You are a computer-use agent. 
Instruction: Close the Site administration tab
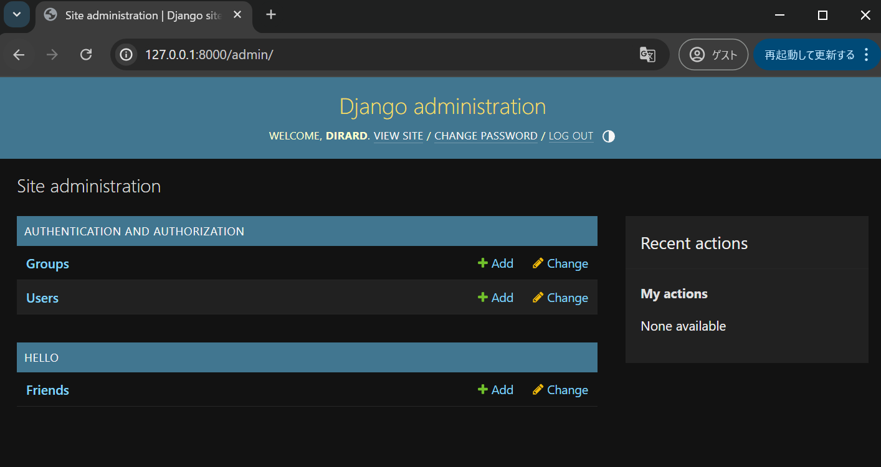coord(237,15)
